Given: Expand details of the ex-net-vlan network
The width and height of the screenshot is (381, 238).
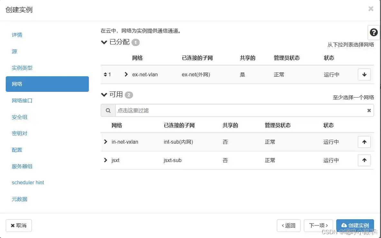Looking at the screenshot, I should [125, 74].
